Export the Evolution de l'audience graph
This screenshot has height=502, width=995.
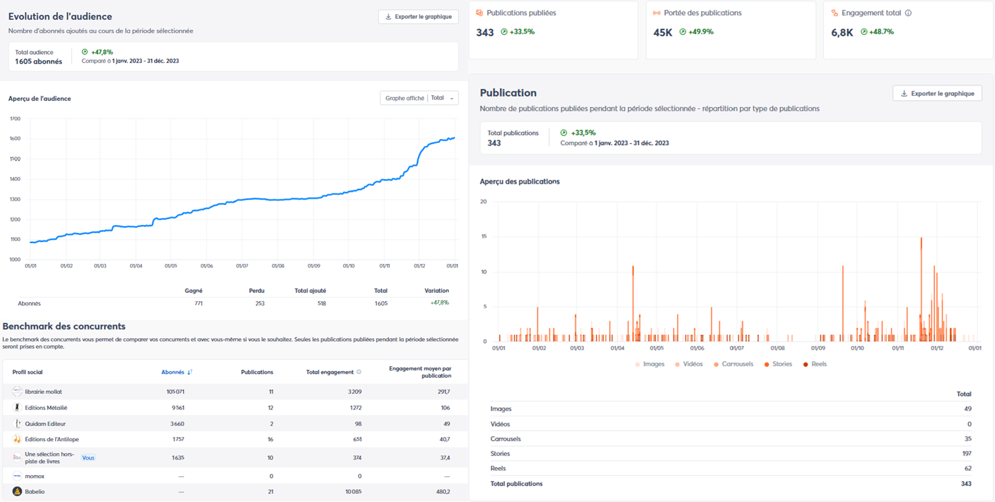pyautogui.click(x=418, y=17)
